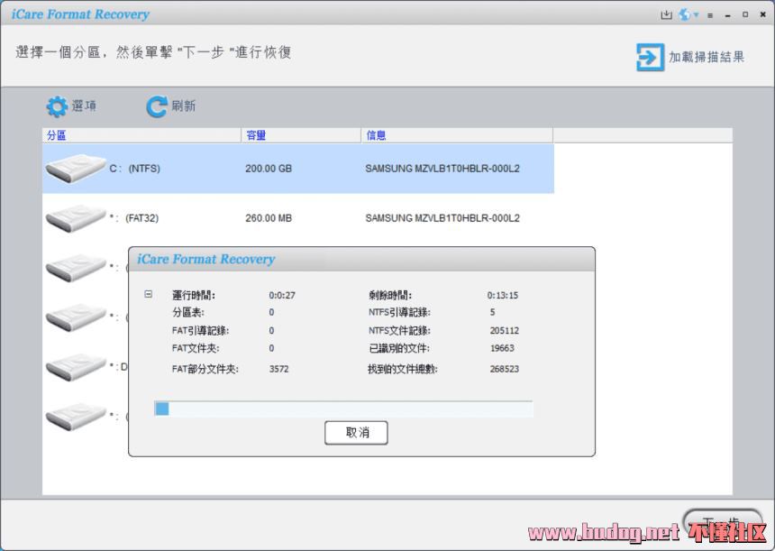Click the iCare Format Recovery dialog title

tap(205, 259)
